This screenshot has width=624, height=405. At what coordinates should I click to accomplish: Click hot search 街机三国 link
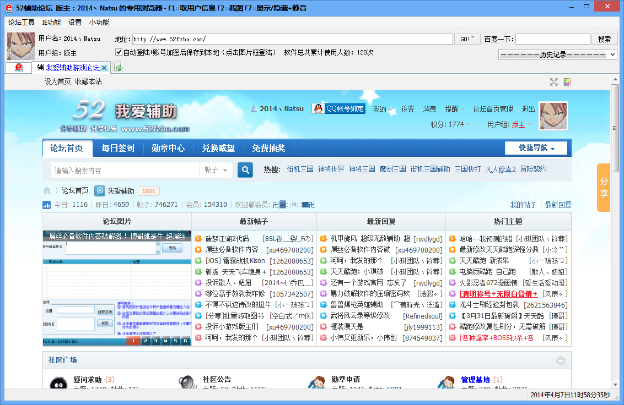pos(300,169)
